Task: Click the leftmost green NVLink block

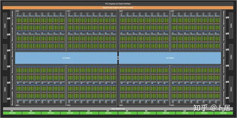Action: 12,113
